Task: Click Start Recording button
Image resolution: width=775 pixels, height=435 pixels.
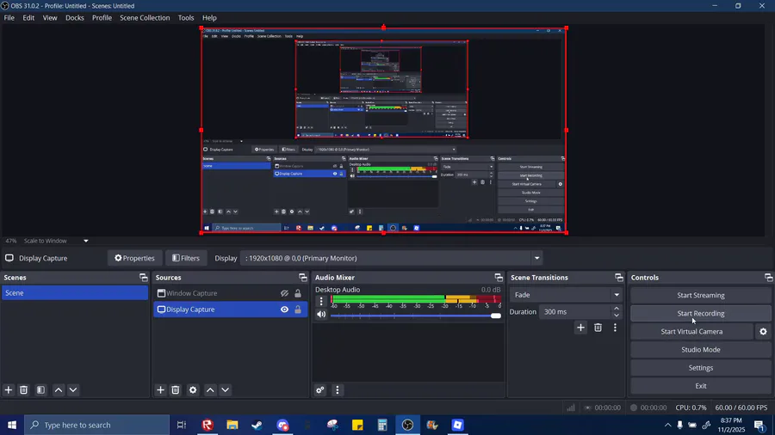Action: 700,313
